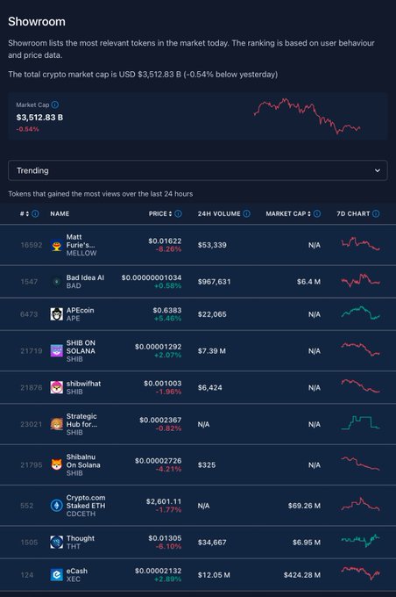
Task: Click the -4.21% ShibaInu change
Action: pyautogui.click(x=168, y=469)
